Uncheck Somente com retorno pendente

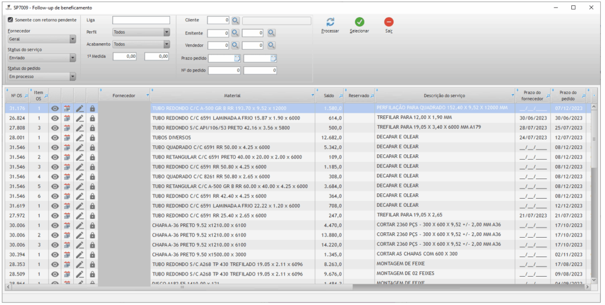(x=10, y=20)
